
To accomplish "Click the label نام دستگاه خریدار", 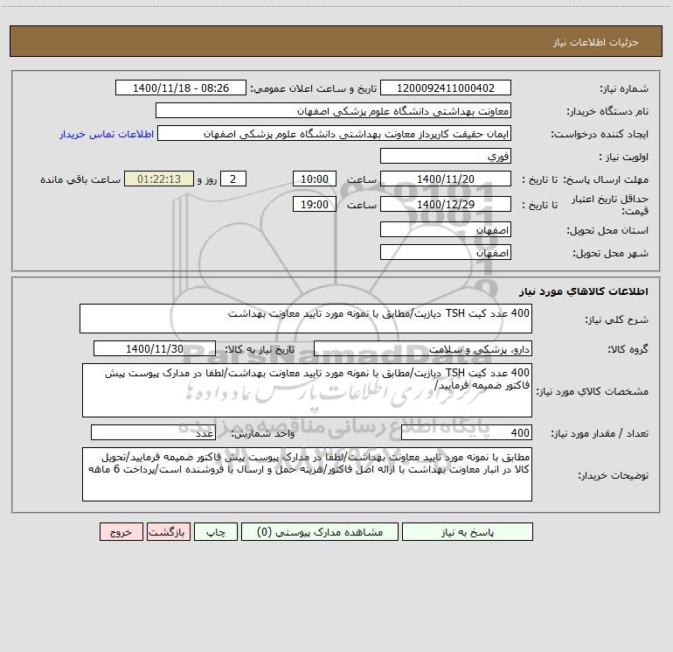I will [607, 112].
